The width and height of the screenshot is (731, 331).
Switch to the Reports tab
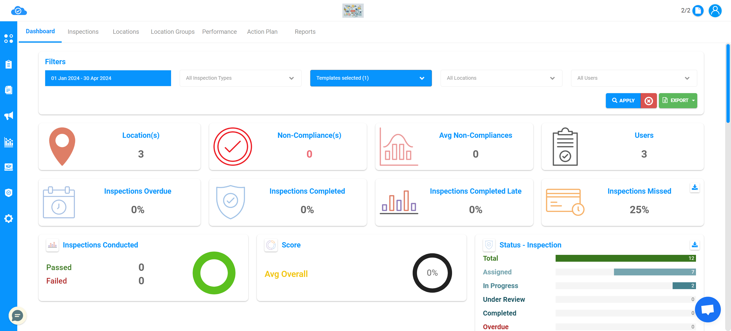(305, 32)
